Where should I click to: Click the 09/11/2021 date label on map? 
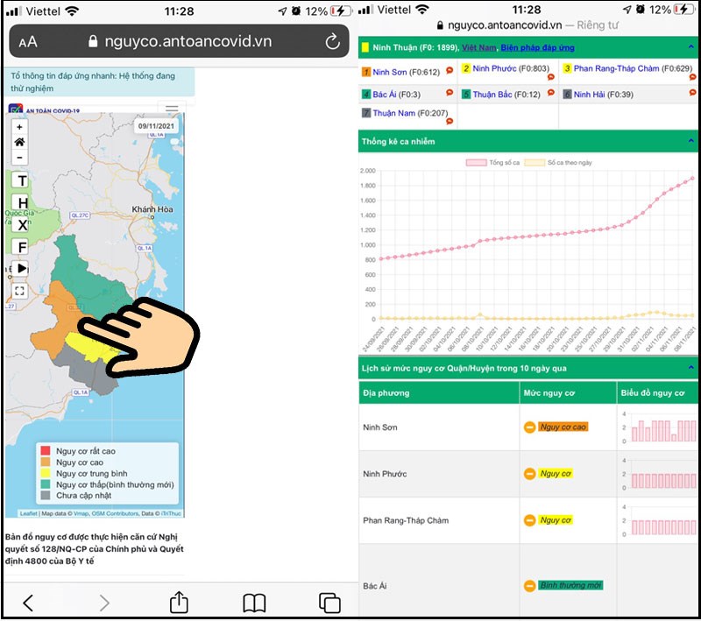pyautogui.click(x=156, y=126)
